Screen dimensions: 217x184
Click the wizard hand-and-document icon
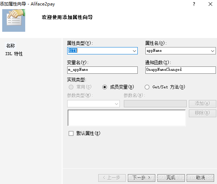click(14, 20)
